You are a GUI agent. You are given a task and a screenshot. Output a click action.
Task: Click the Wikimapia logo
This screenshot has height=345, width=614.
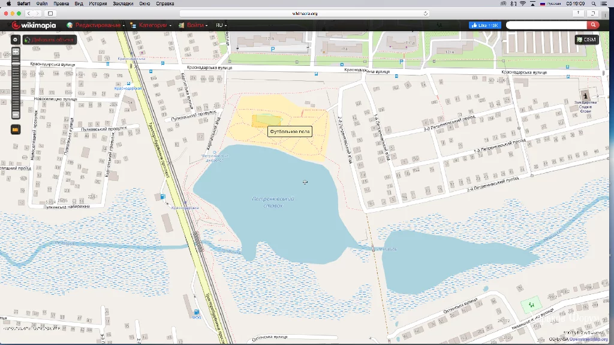pyautogui.click(x=34, y=25)
